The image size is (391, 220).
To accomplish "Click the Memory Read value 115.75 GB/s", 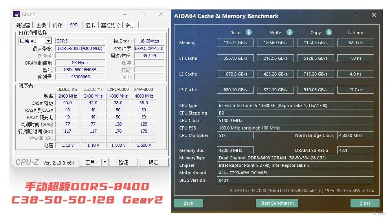I will 235,43.
